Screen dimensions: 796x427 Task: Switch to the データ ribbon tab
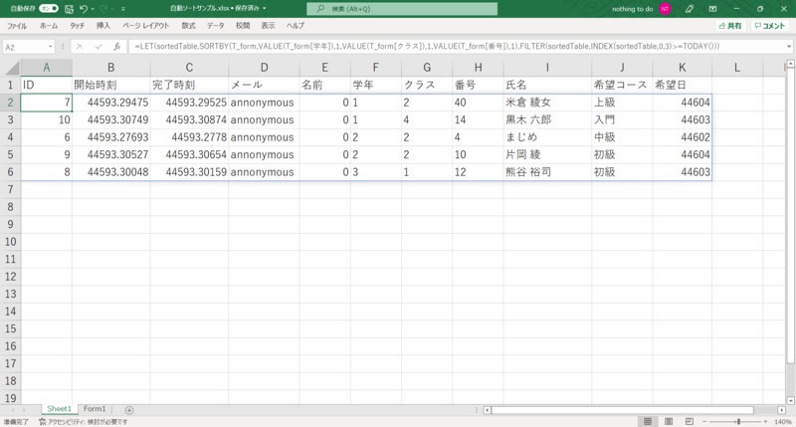[x=215, y=26]
